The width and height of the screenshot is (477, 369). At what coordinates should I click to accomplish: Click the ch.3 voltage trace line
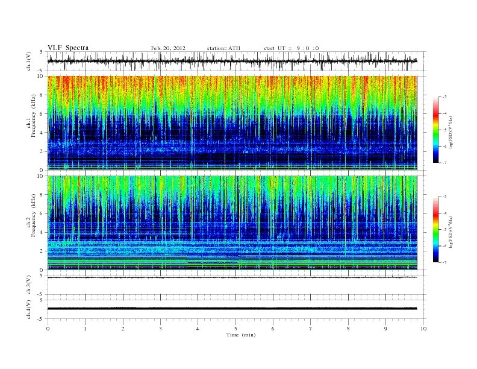232,277
